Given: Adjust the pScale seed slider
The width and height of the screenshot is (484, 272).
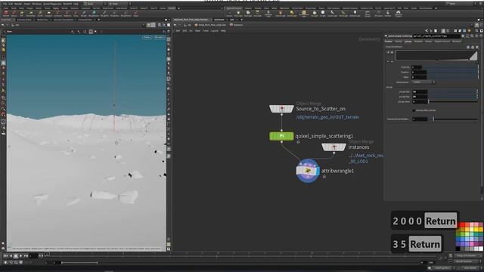Looking at the screenshot, I should (453, 101).
